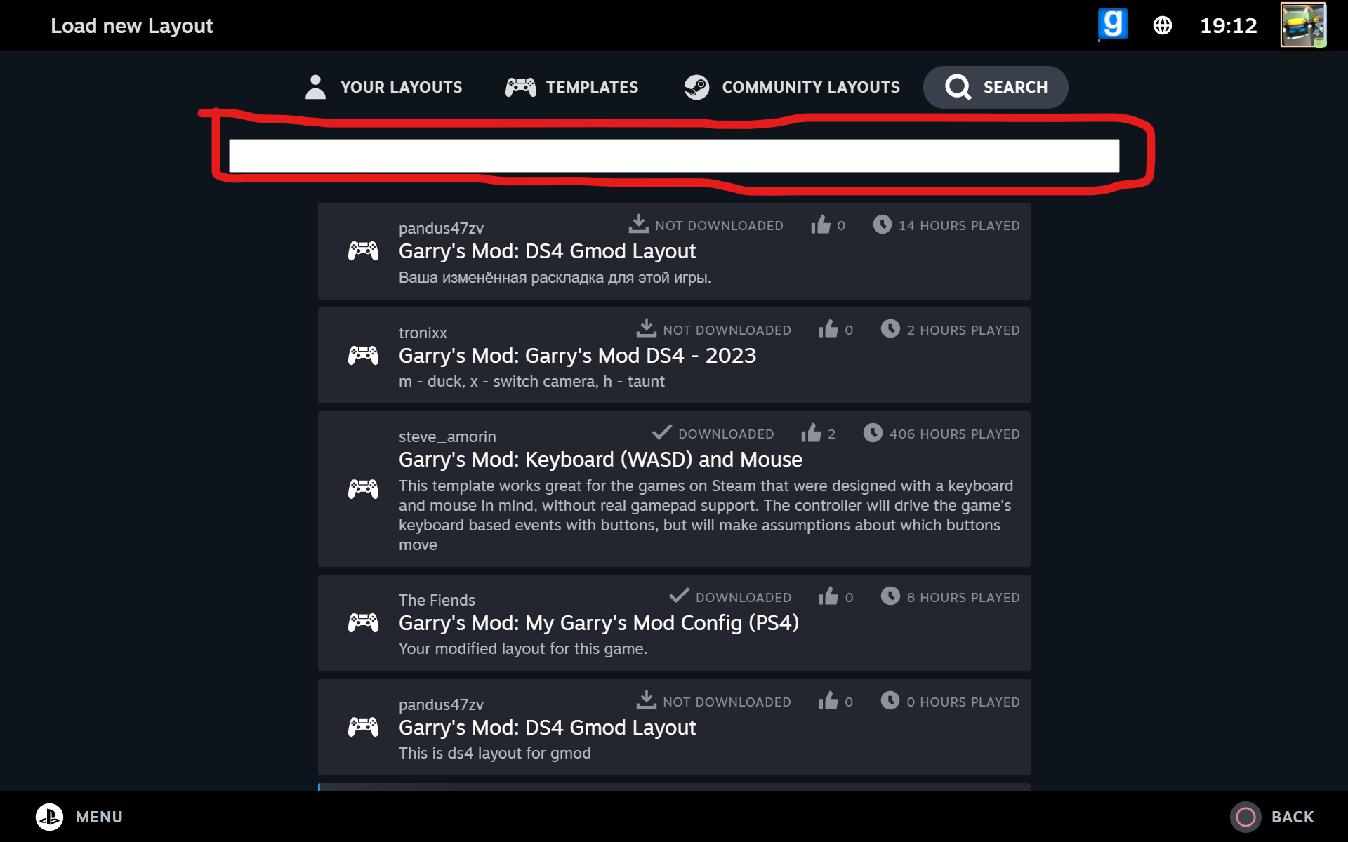Click the search magnifier icon
Image resolution: width=1348 pixels, height=842 pixels.
958,87
